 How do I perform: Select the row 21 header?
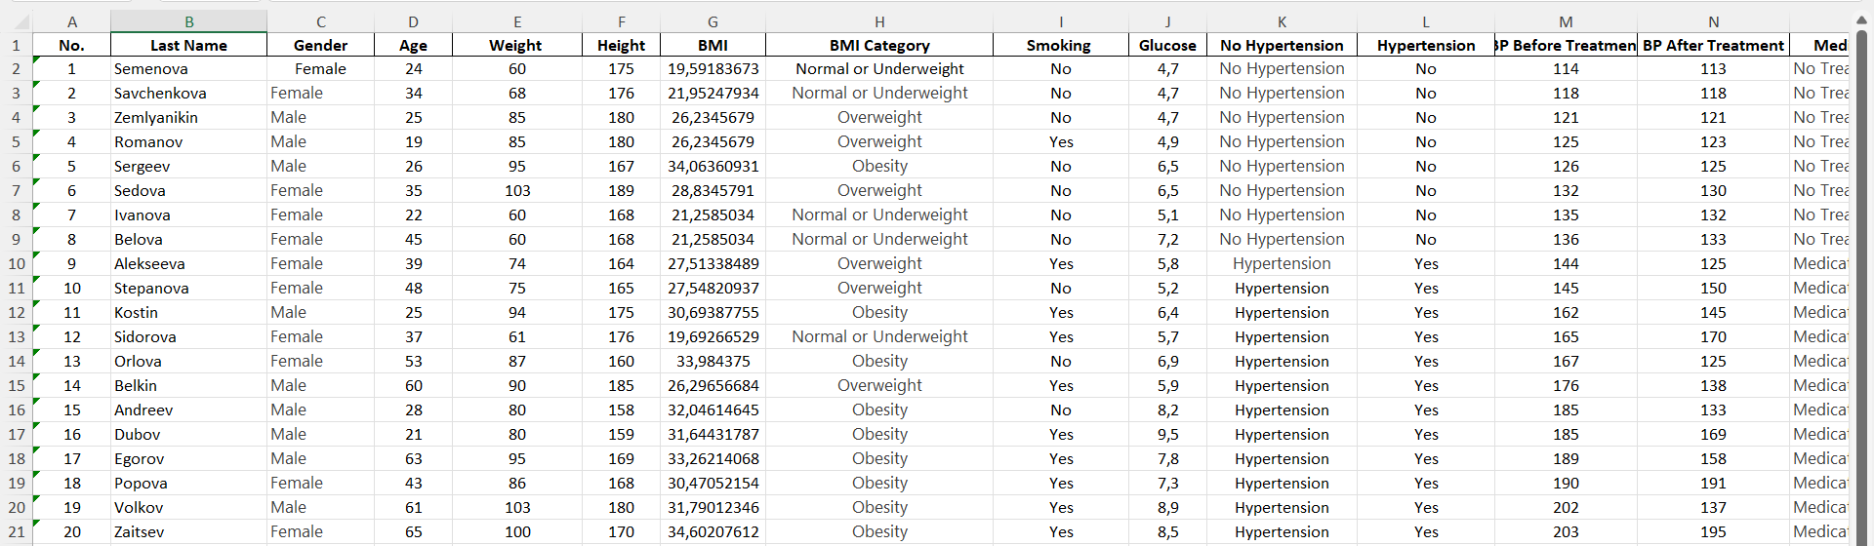point(17,531)
